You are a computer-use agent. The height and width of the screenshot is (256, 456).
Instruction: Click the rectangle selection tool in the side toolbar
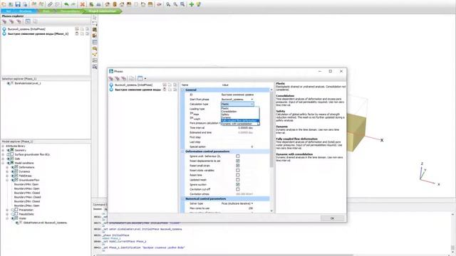[x=95, y=23]
